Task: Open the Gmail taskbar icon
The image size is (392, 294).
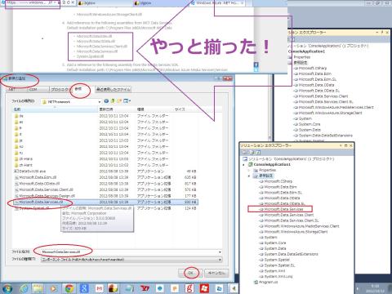Action: click(x=99, y=288)
